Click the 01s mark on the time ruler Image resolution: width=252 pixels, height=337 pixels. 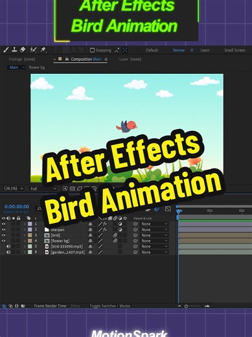click(x=210, y=211)
